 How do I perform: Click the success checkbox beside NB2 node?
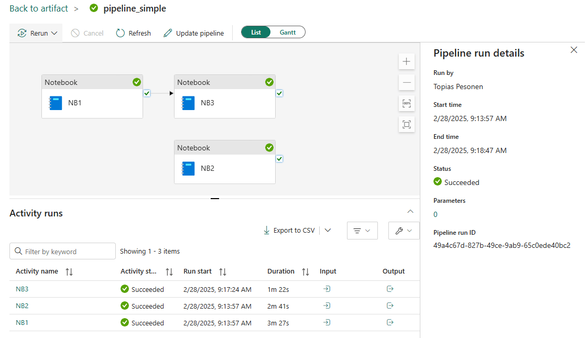click(279, 159)
